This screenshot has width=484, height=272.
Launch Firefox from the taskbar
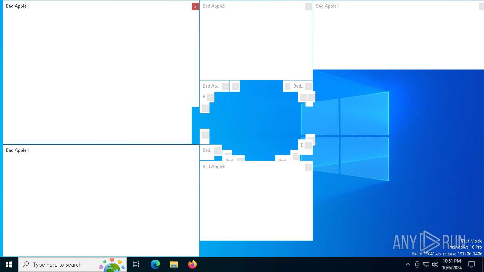192,264
